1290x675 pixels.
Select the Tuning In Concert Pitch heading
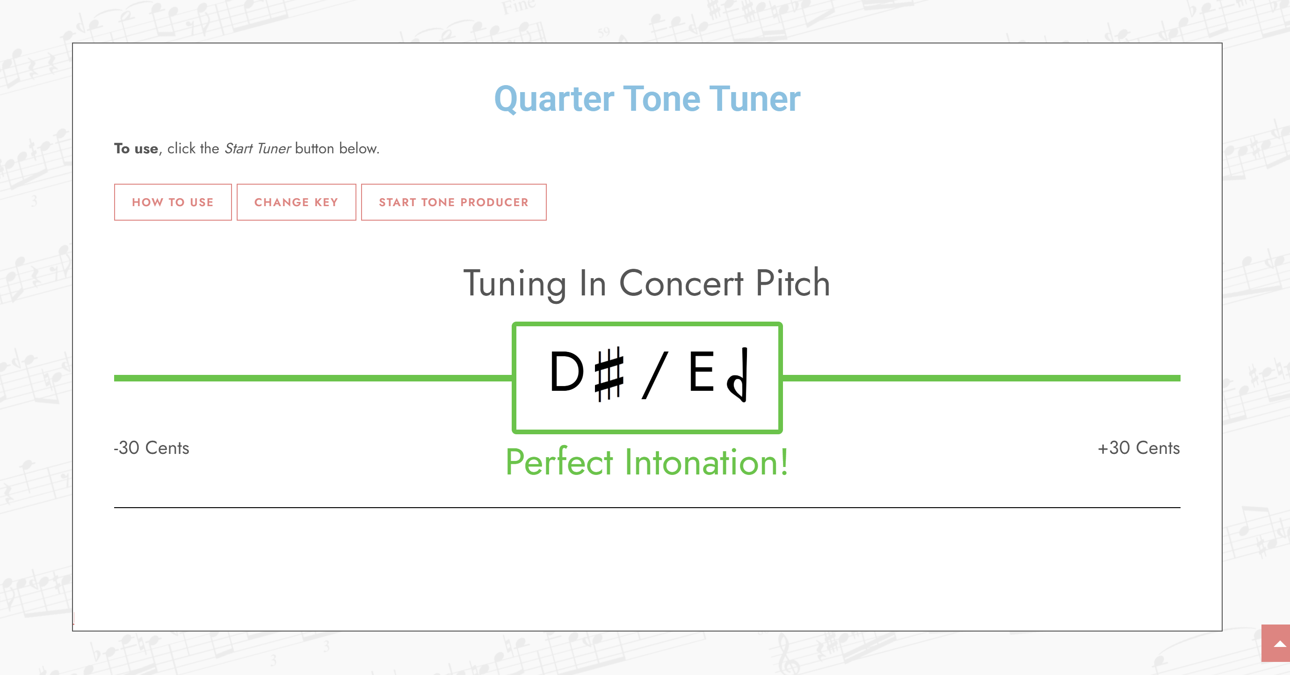[646, 283]
